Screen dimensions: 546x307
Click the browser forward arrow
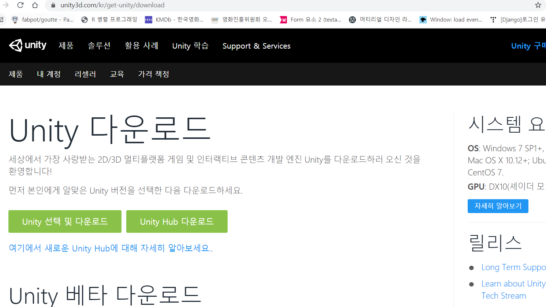pyautogui.click(x=5, y=5)
